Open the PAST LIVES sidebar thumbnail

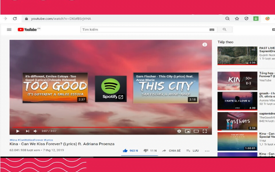coord(237,56)
